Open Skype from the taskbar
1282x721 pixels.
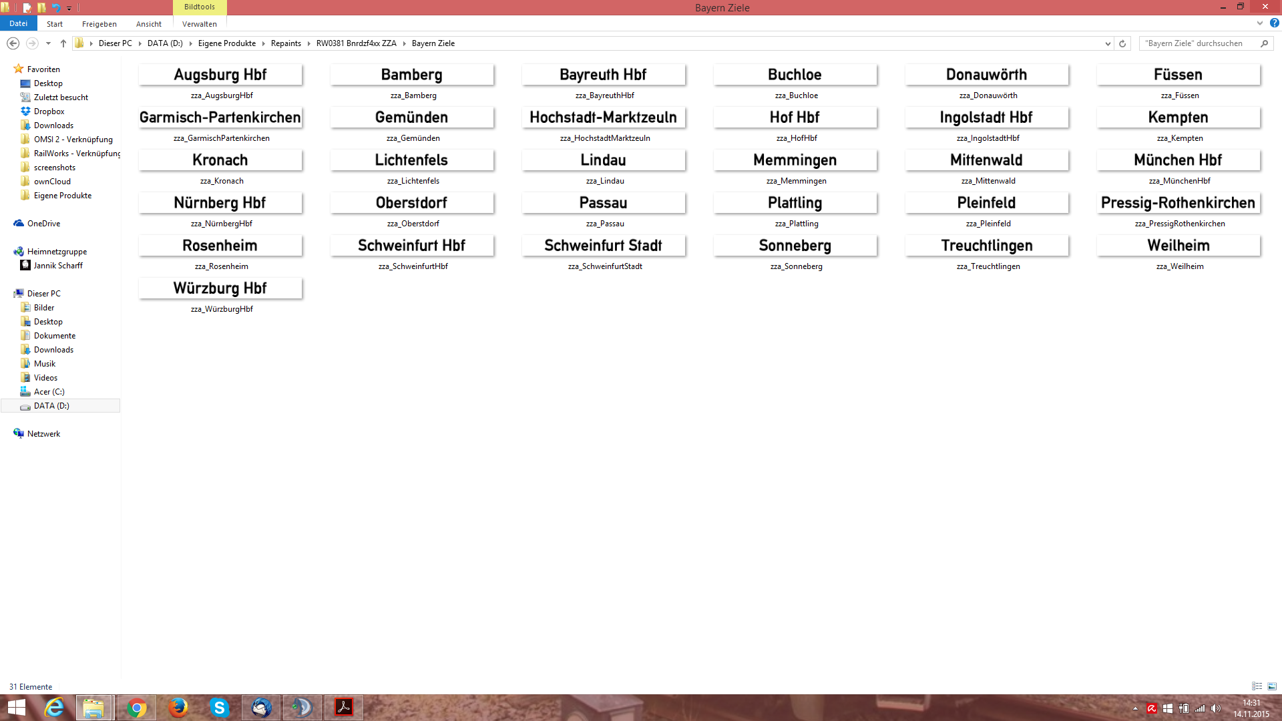[219, 708]
